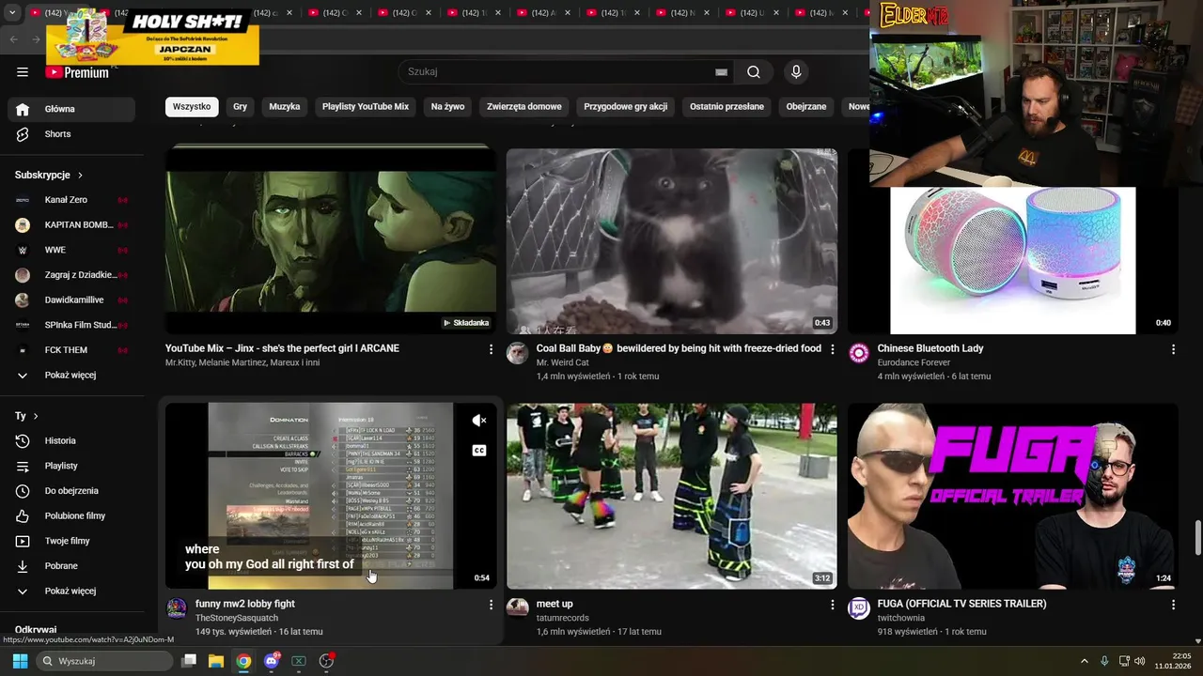Screen dimensions: 1203x676
Task: Open the on-screen keyboard icon in search
Action: tap(721, 72)
